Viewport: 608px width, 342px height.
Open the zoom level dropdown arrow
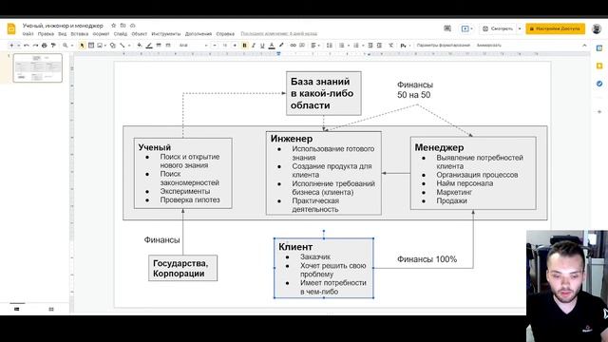click(x=72, y=46)
